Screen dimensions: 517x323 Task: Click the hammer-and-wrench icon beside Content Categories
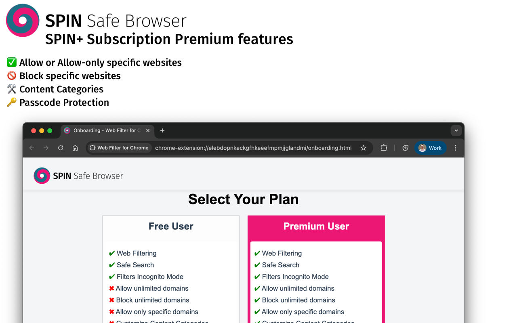point(11,89)
